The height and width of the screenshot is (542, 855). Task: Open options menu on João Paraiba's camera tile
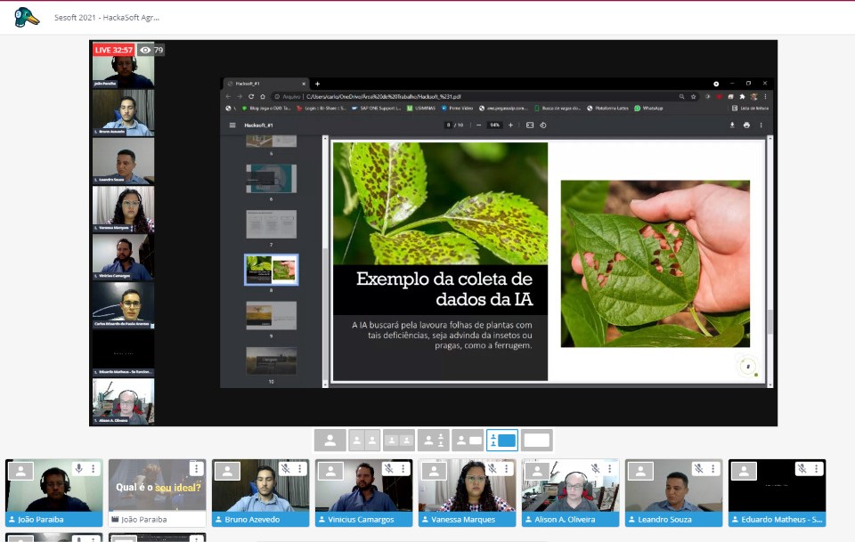point(94,468)
